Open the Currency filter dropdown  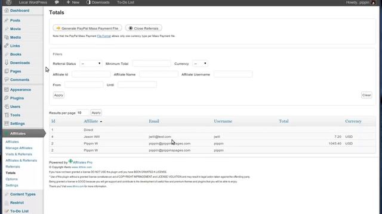coord(200,64)
